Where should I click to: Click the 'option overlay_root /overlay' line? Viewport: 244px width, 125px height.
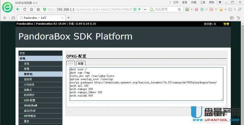[x=91, y=79]
